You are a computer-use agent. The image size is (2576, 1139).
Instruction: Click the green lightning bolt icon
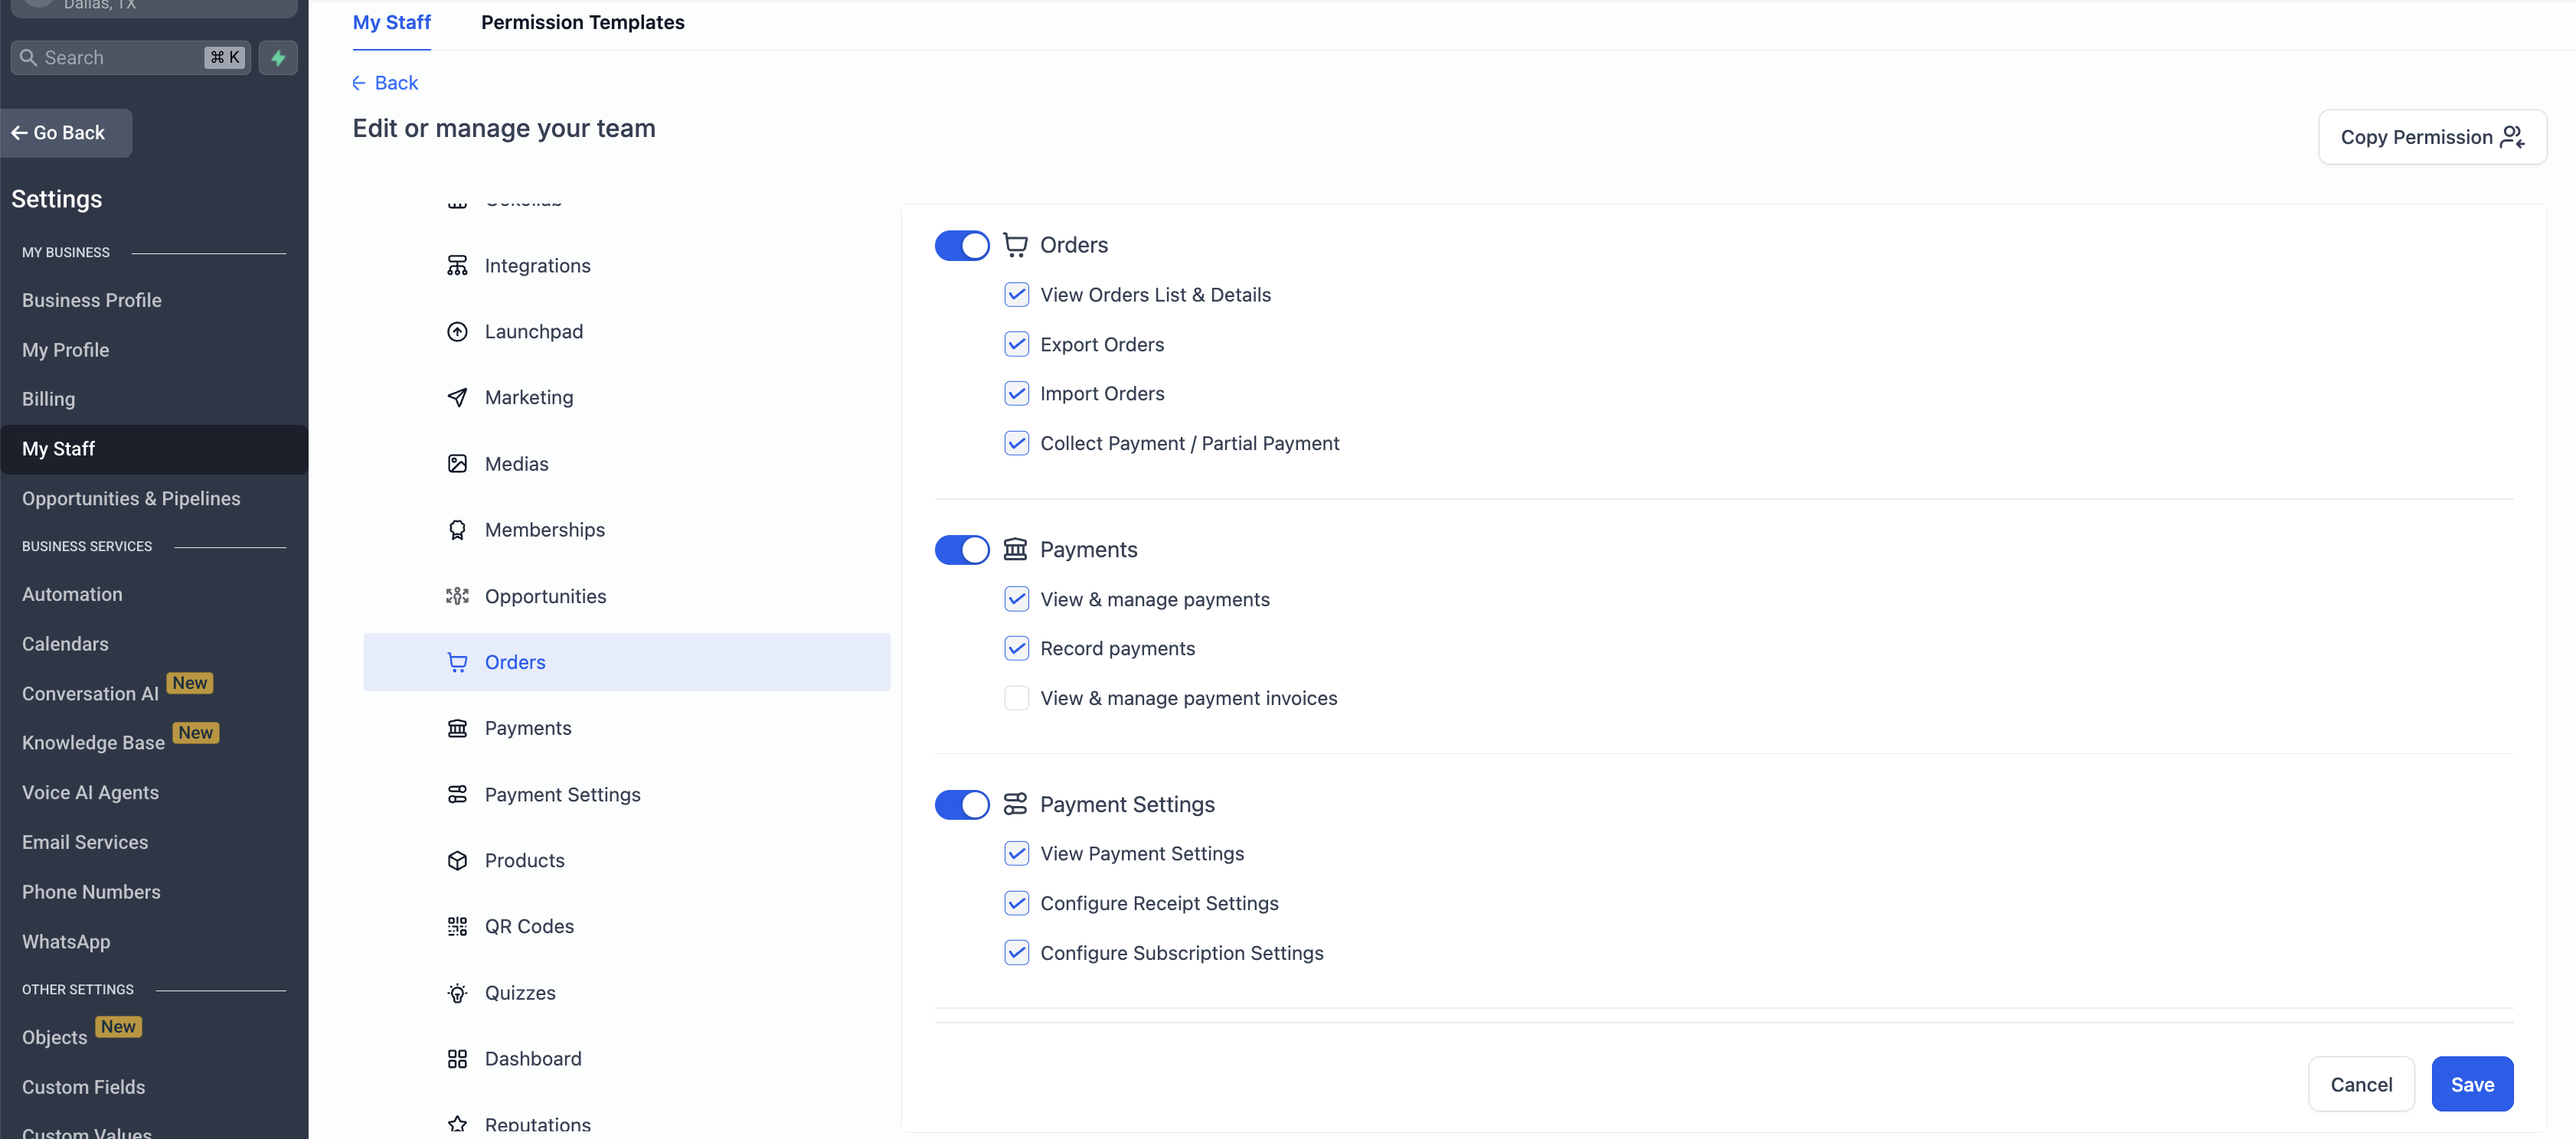(278, 57)
